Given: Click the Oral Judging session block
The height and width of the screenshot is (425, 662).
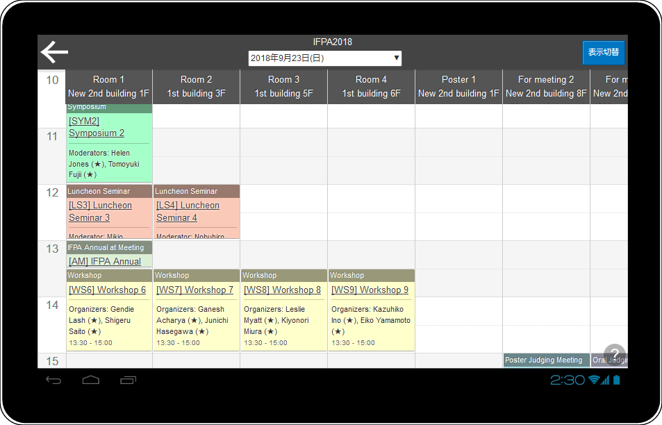Looking at the screenshot, I should pyautogui.click(x=609, y=360).
